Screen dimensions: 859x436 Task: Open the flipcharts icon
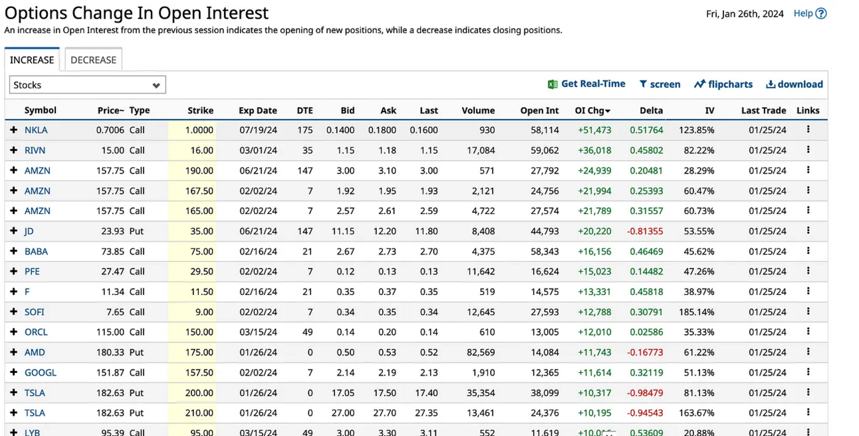coord(699,84)
